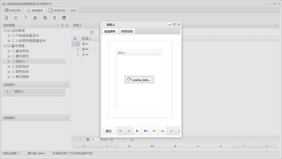Open the filter dropdown above ID column

click(x=91, y=32)
